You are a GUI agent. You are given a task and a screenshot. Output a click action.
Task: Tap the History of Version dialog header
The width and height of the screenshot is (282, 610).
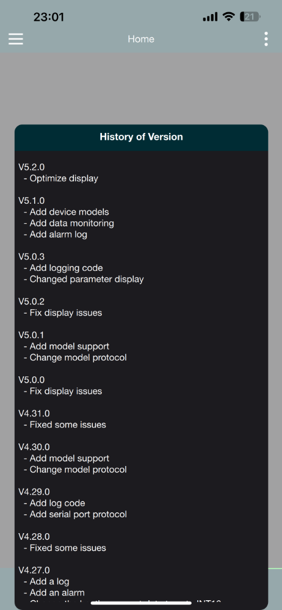tap(141, 137)
